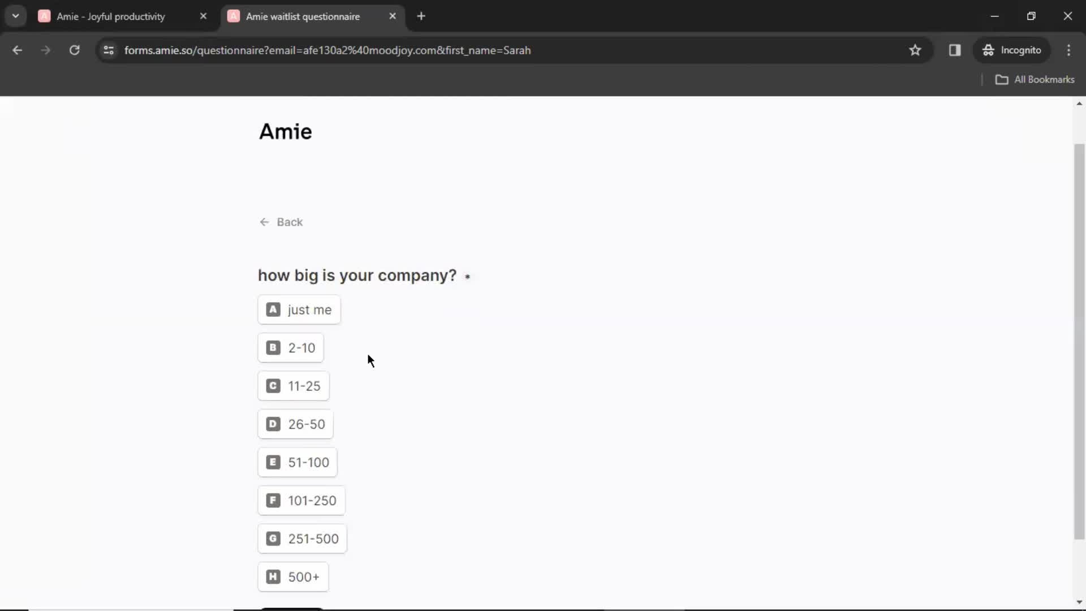Click the Back navigation button

pyautogui.click(x=281, y=222)
